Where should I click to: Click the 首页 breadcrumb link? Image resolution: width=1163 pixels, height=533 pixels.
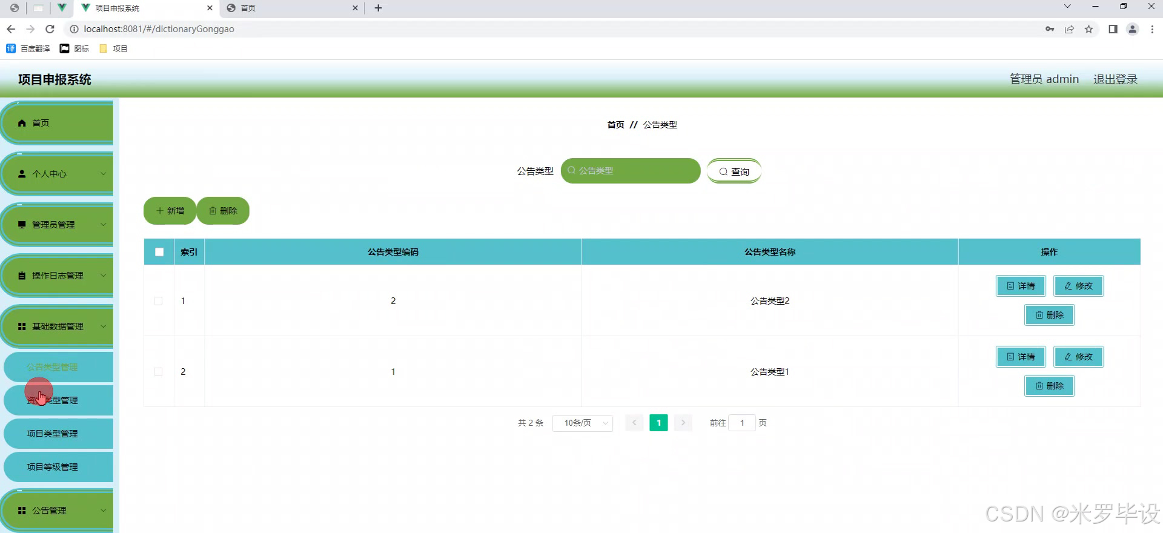(615, 125)
